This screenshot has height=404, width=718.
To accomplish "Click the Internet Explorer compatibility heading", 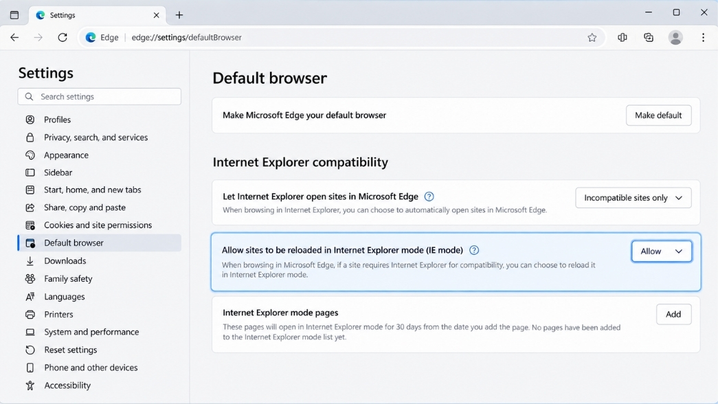I will coord(300,162).
